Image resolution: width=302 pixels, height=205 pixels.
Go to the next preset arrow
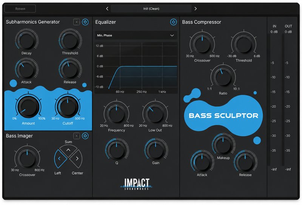(196, 9)
